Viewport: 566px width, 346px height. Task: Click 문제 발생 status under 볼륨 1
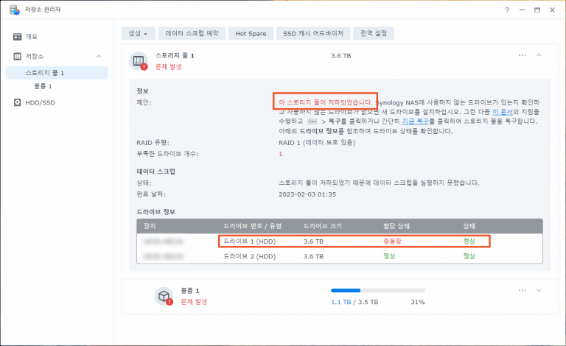194,302
